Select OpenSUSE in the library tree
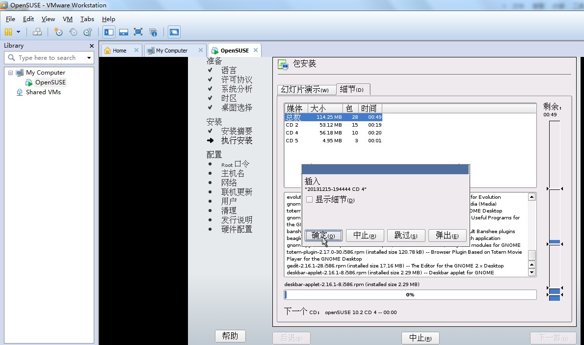The height and width of the screenshot is (345, 584). click(50, 82)
